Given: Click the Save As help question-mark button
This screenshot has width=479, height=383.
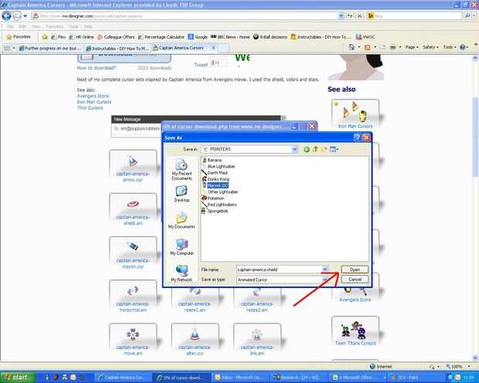Looking at the screenshot, I should pos(357,137).
